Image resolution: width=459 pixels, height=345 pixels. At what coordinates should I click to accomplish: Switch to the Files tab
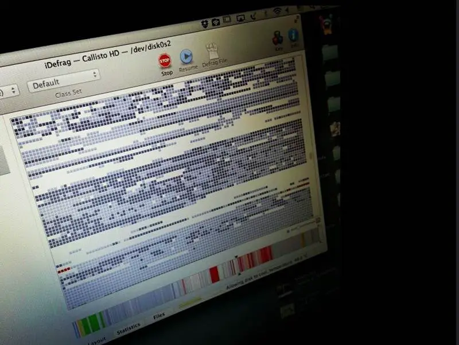coord(158,316)
